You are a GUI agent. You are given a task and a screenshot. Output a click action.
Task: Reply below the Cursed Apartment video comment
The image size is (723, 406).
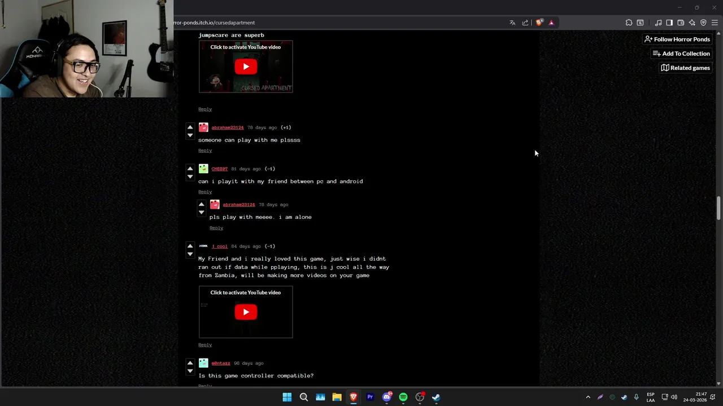pos(205,109)
